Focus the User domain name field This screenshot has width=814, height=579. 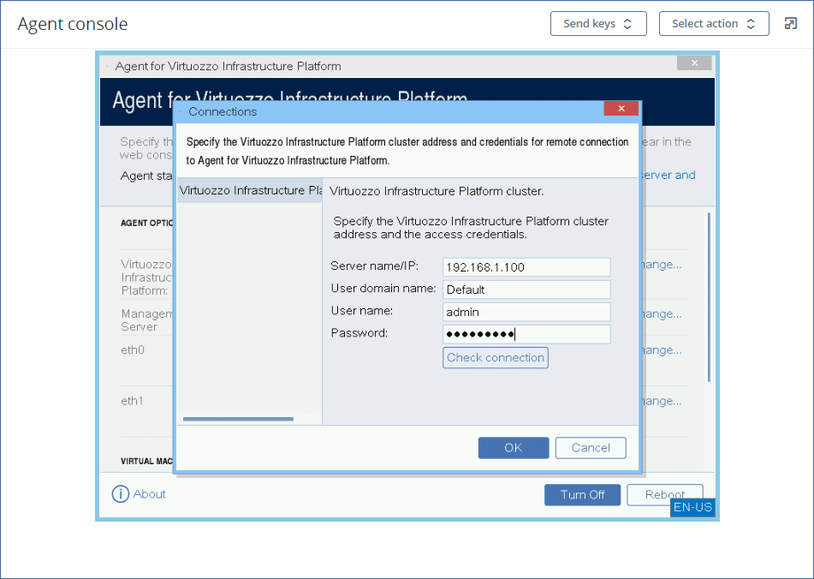coord(526,289)
